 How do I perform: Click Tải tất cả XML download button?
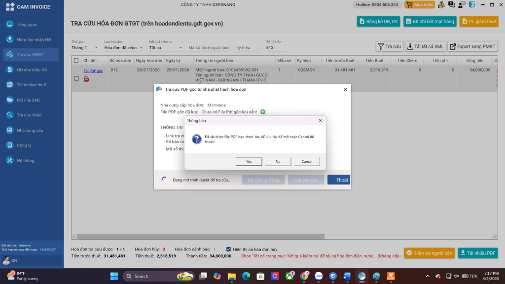(x=425, y=46)
